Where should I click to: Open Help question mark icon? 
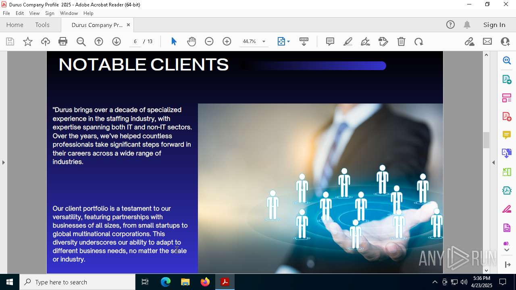450,25
